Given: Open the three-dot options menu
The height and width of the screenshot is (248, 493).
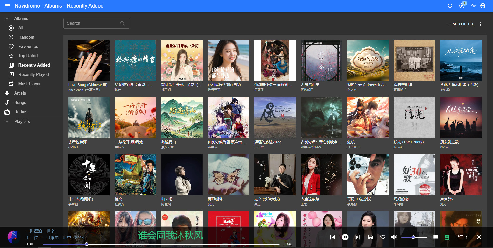Looking at the screenshot, I should tap(481, 24).
